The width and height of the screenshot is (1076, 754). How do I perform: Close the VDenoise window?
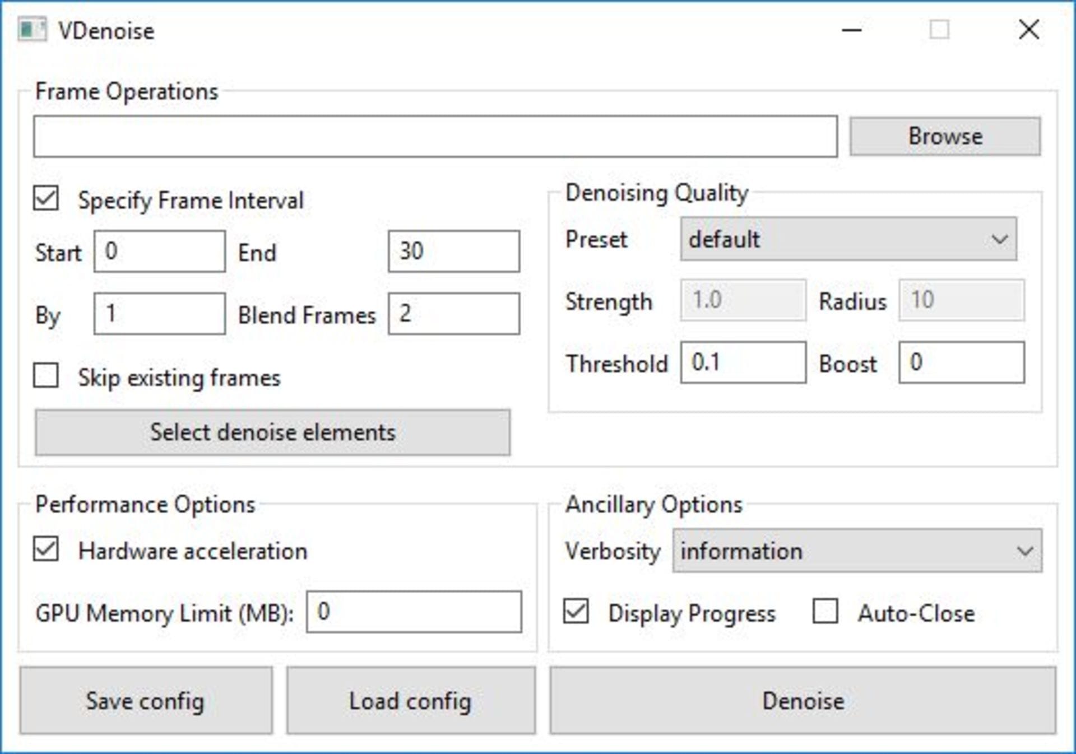(x=1029, y=30)
